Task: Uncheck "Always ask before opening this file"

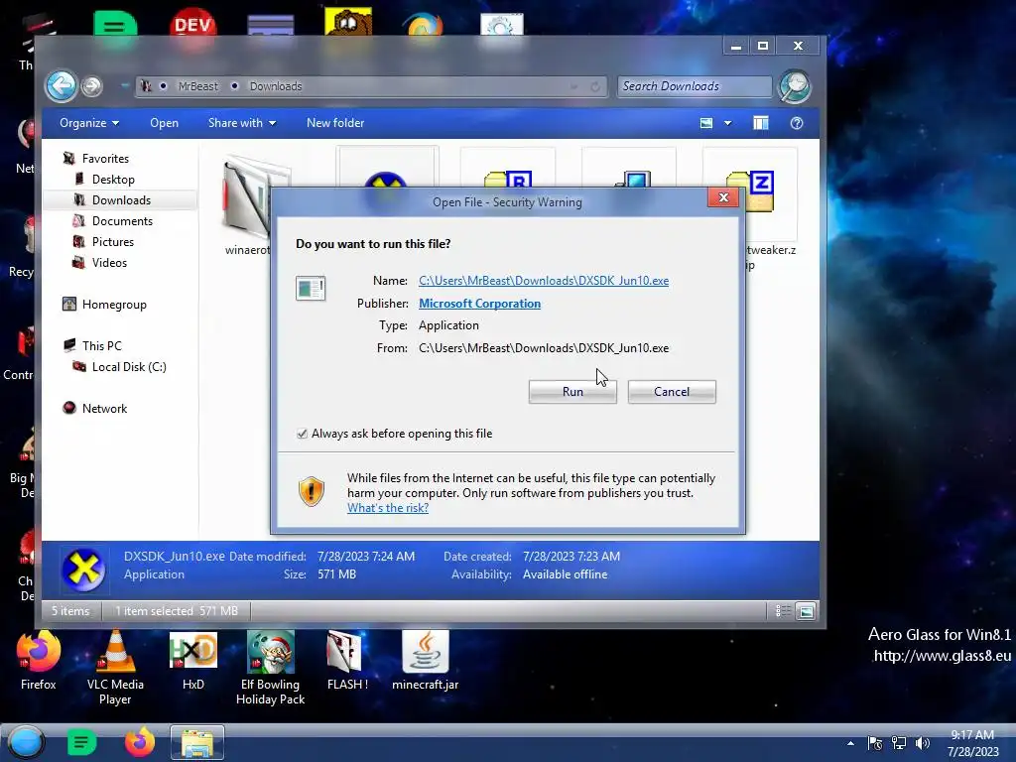Action: point(302,434)
